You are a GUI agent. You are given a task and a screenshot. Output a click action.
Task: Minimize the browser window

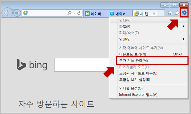tap(165, 5)
